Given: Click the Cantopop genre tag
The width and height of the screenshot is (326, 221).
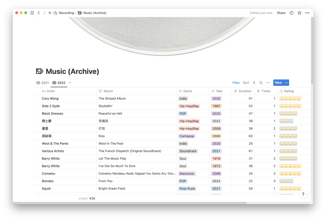Looking at the screenshot, I should 187,136.
